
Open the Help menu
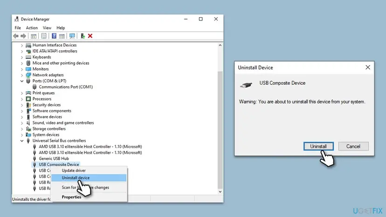coord(61,28)
